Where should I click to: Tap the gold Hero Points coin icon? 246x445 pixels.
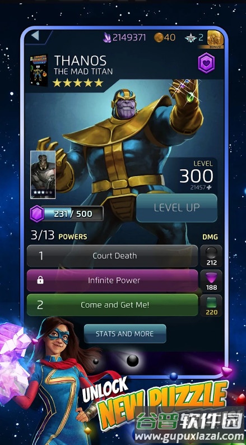(x=159, y=38)
